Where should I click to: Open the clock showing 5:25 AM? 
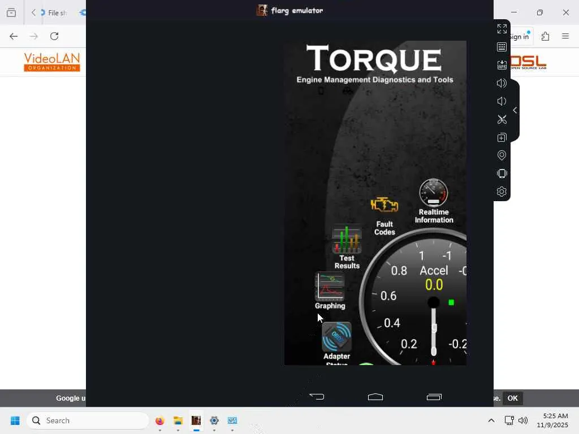(552, 420)
